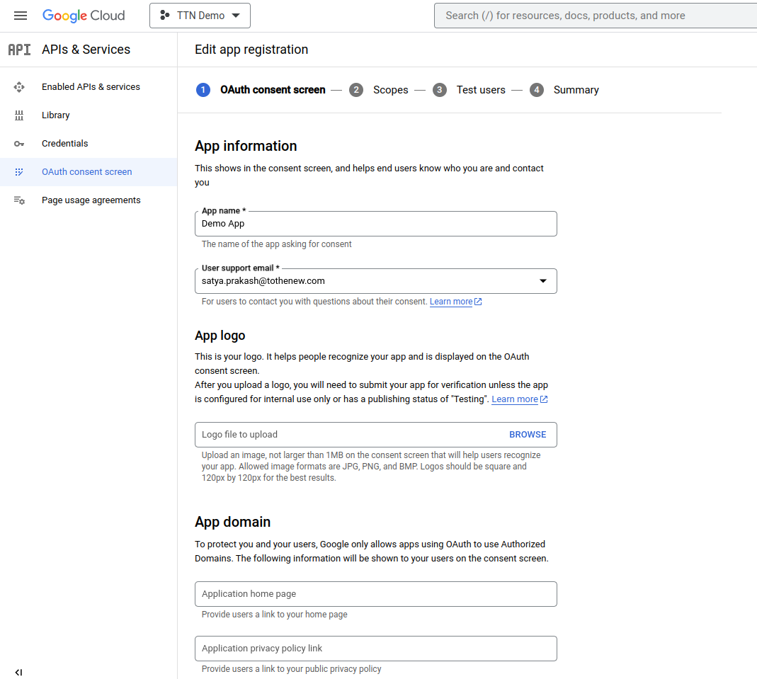This screenshot has width=757, height=679.
Task: Open Learn more link about support email
Action: [x=456, y=302]
